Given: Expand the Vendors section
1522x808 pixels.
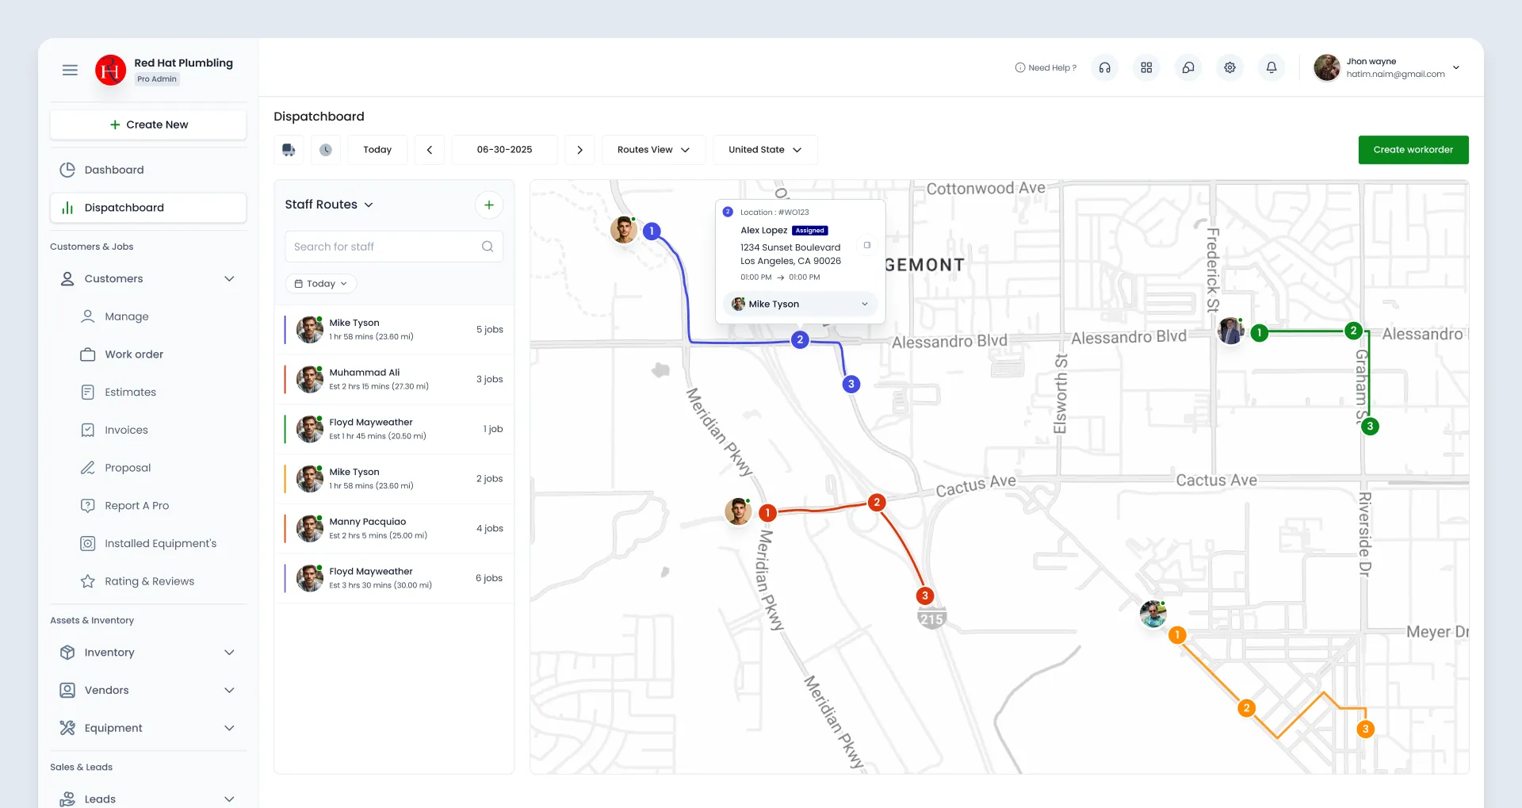Looking at the screenshot, I should coord(229,691).
